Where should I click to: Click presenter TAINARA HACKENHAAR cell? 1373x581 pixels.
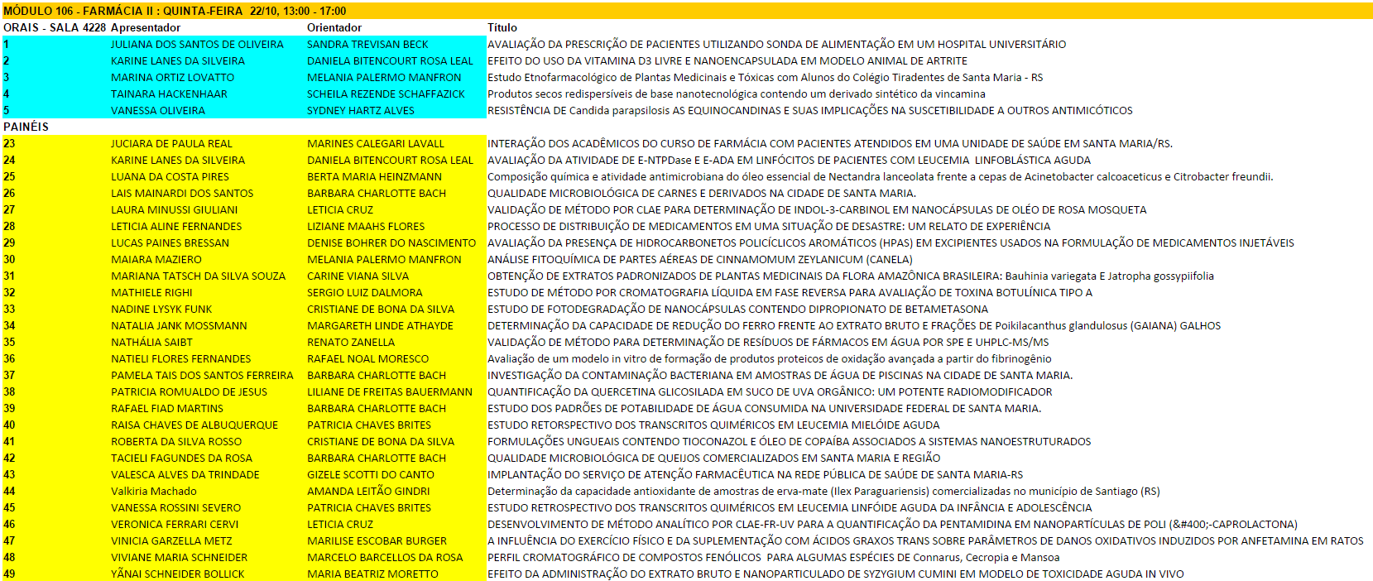click(x=169, y=94)
